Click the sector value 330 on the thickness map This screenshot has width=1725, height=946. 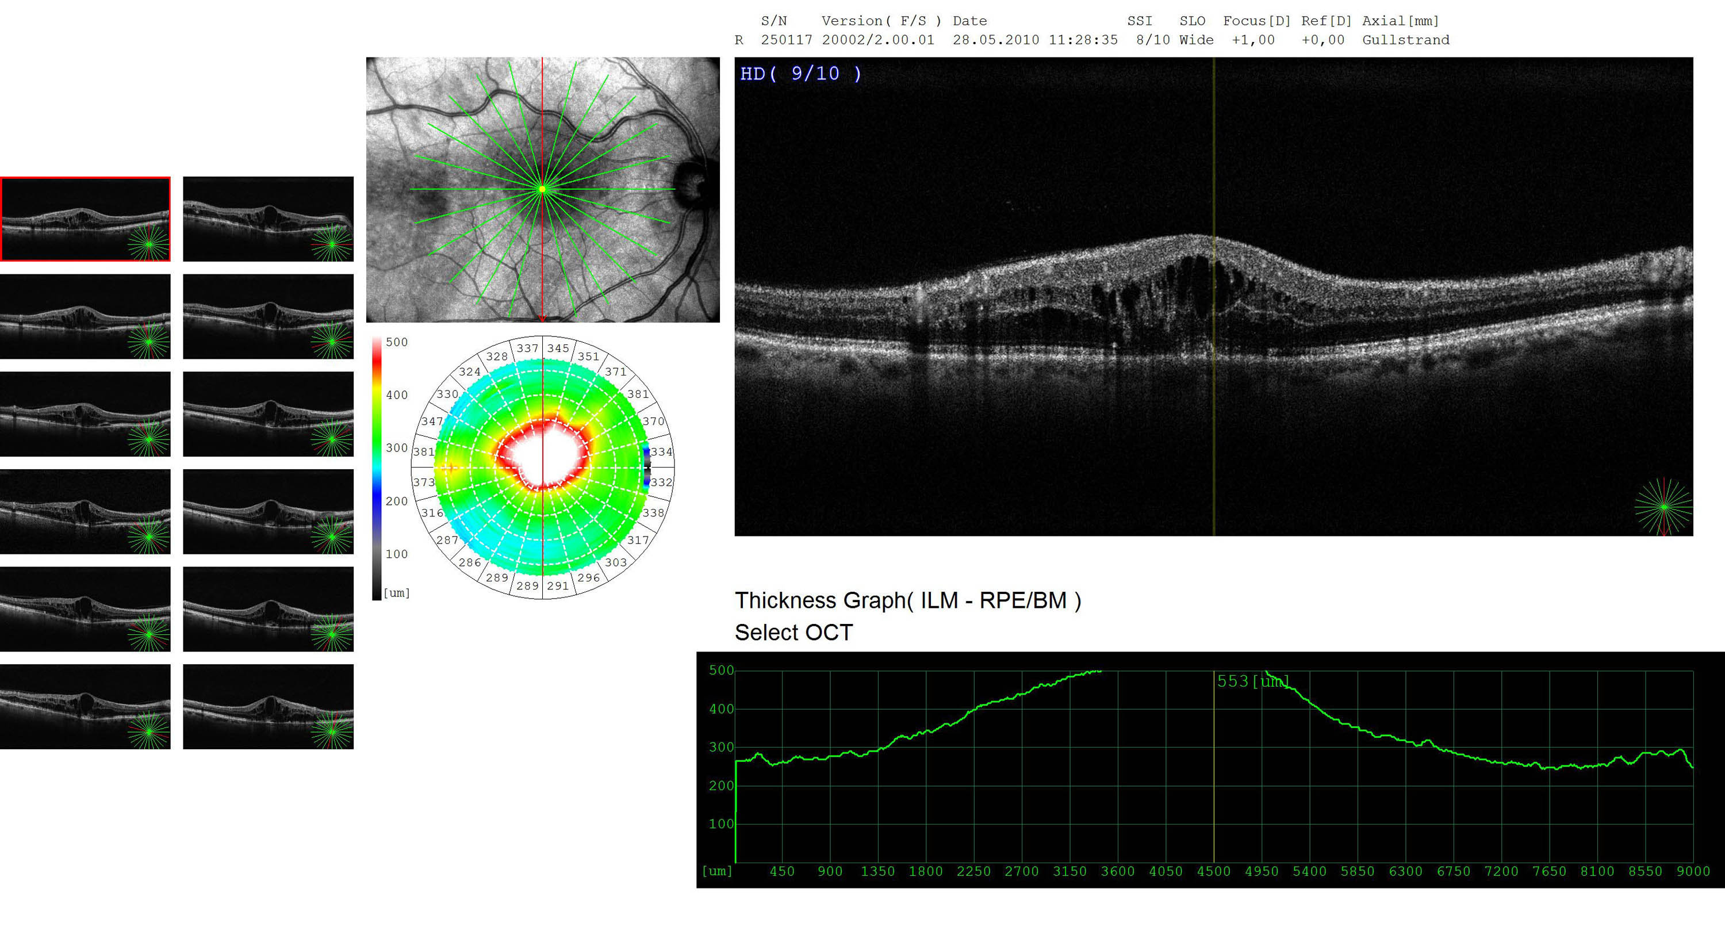point(447,395)
